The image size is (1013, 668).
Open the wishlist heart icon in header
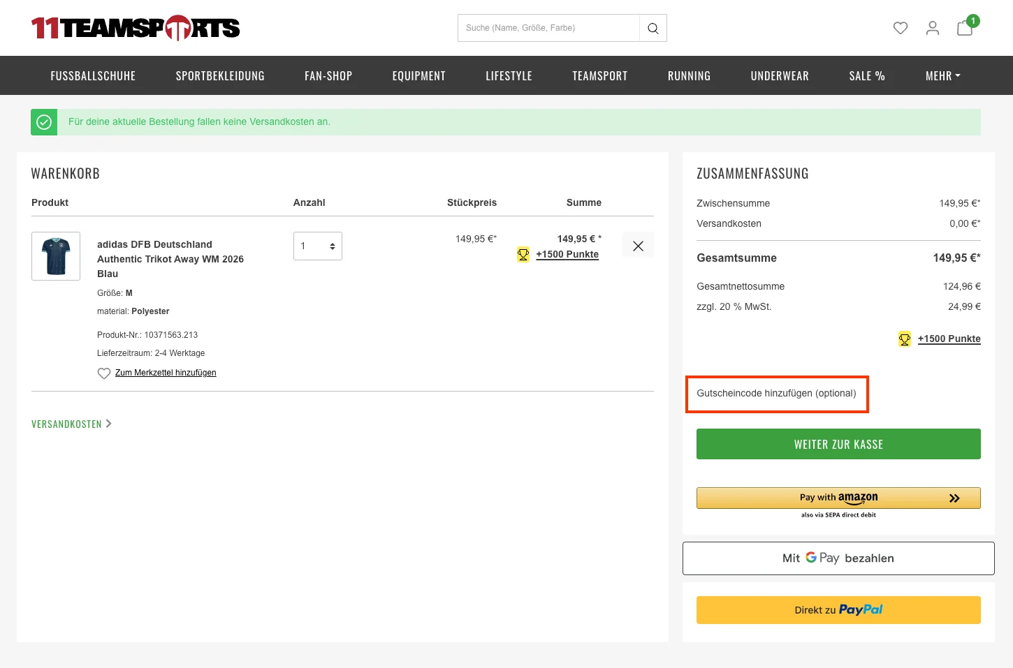(901, 28)
